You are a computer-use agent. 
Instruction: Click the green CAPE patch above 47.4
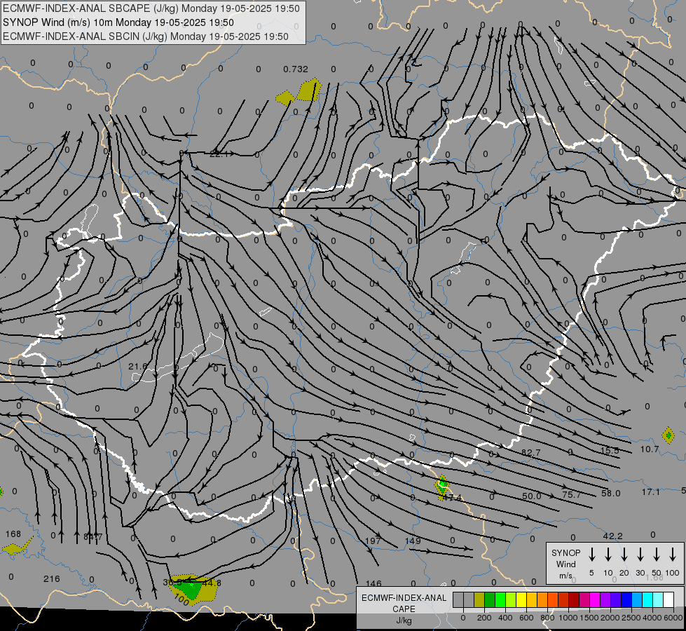click(442, 485)
